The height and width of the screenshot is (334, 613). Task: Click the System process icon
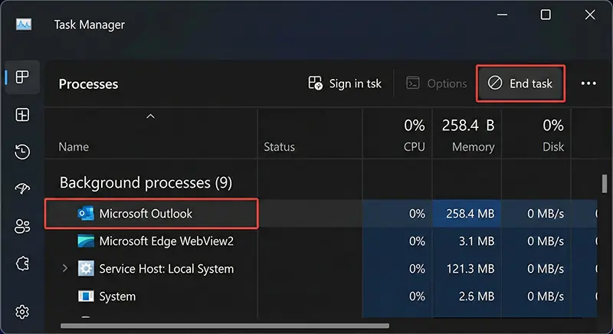coord(86,296)
